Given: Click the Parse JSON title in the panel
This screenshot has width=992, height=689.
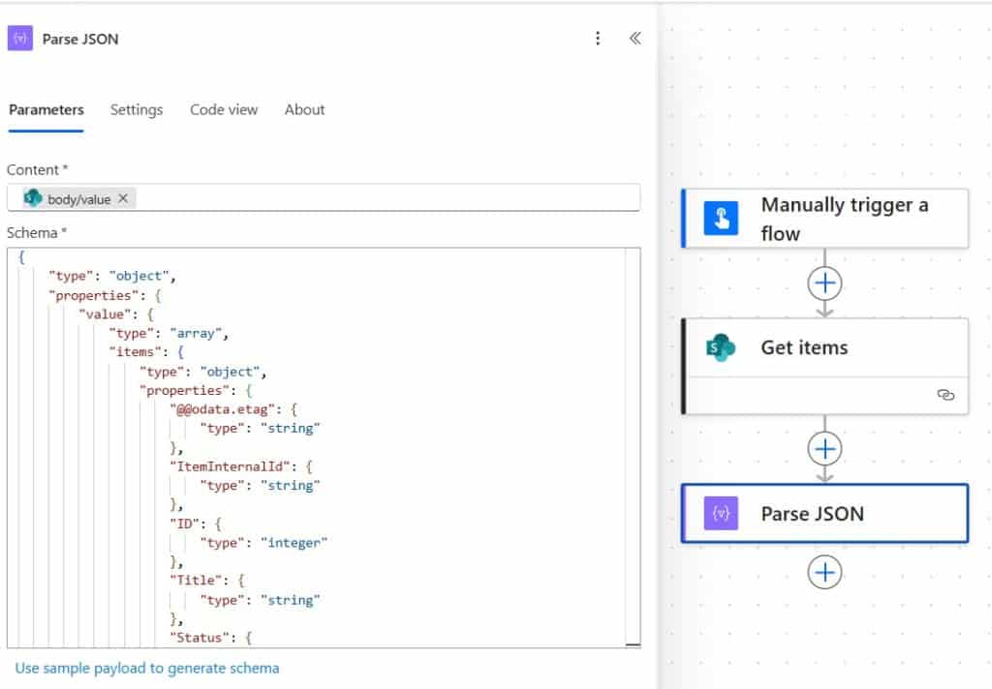Looking at the screenshot, I should click(80, 39).
